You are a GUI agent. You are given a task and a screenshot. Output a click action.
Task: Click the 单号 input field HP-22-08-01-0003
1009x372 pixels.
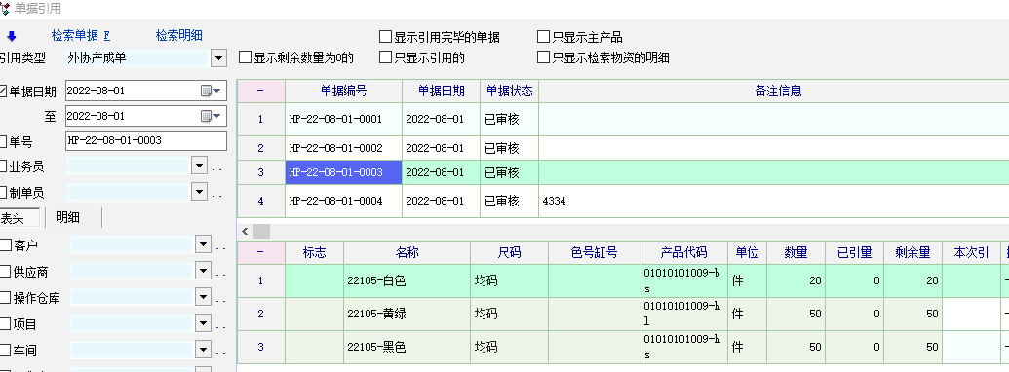click(x=146, y=140)
